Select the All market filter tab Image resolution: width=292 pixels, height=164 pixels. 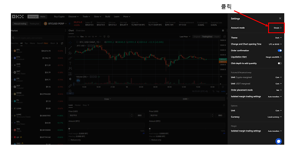(21, 43)
